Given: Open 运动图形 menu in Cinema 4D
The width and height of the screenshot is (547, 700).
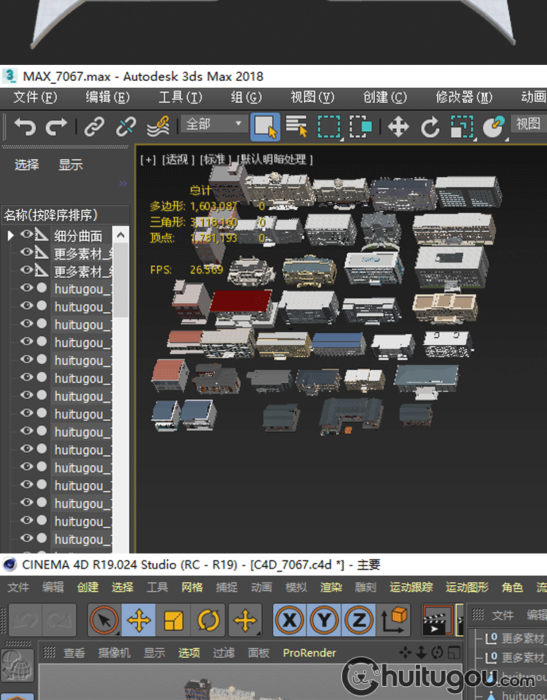Looking at the screenshot, I should [468, 587].
